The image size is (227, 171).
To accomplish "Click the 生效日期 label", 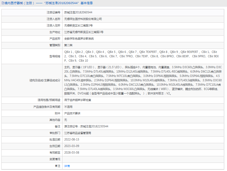I will (55, 146).
